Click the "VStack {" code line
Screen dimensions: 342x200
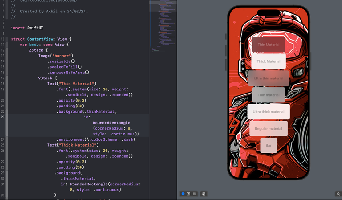point(47,78)
